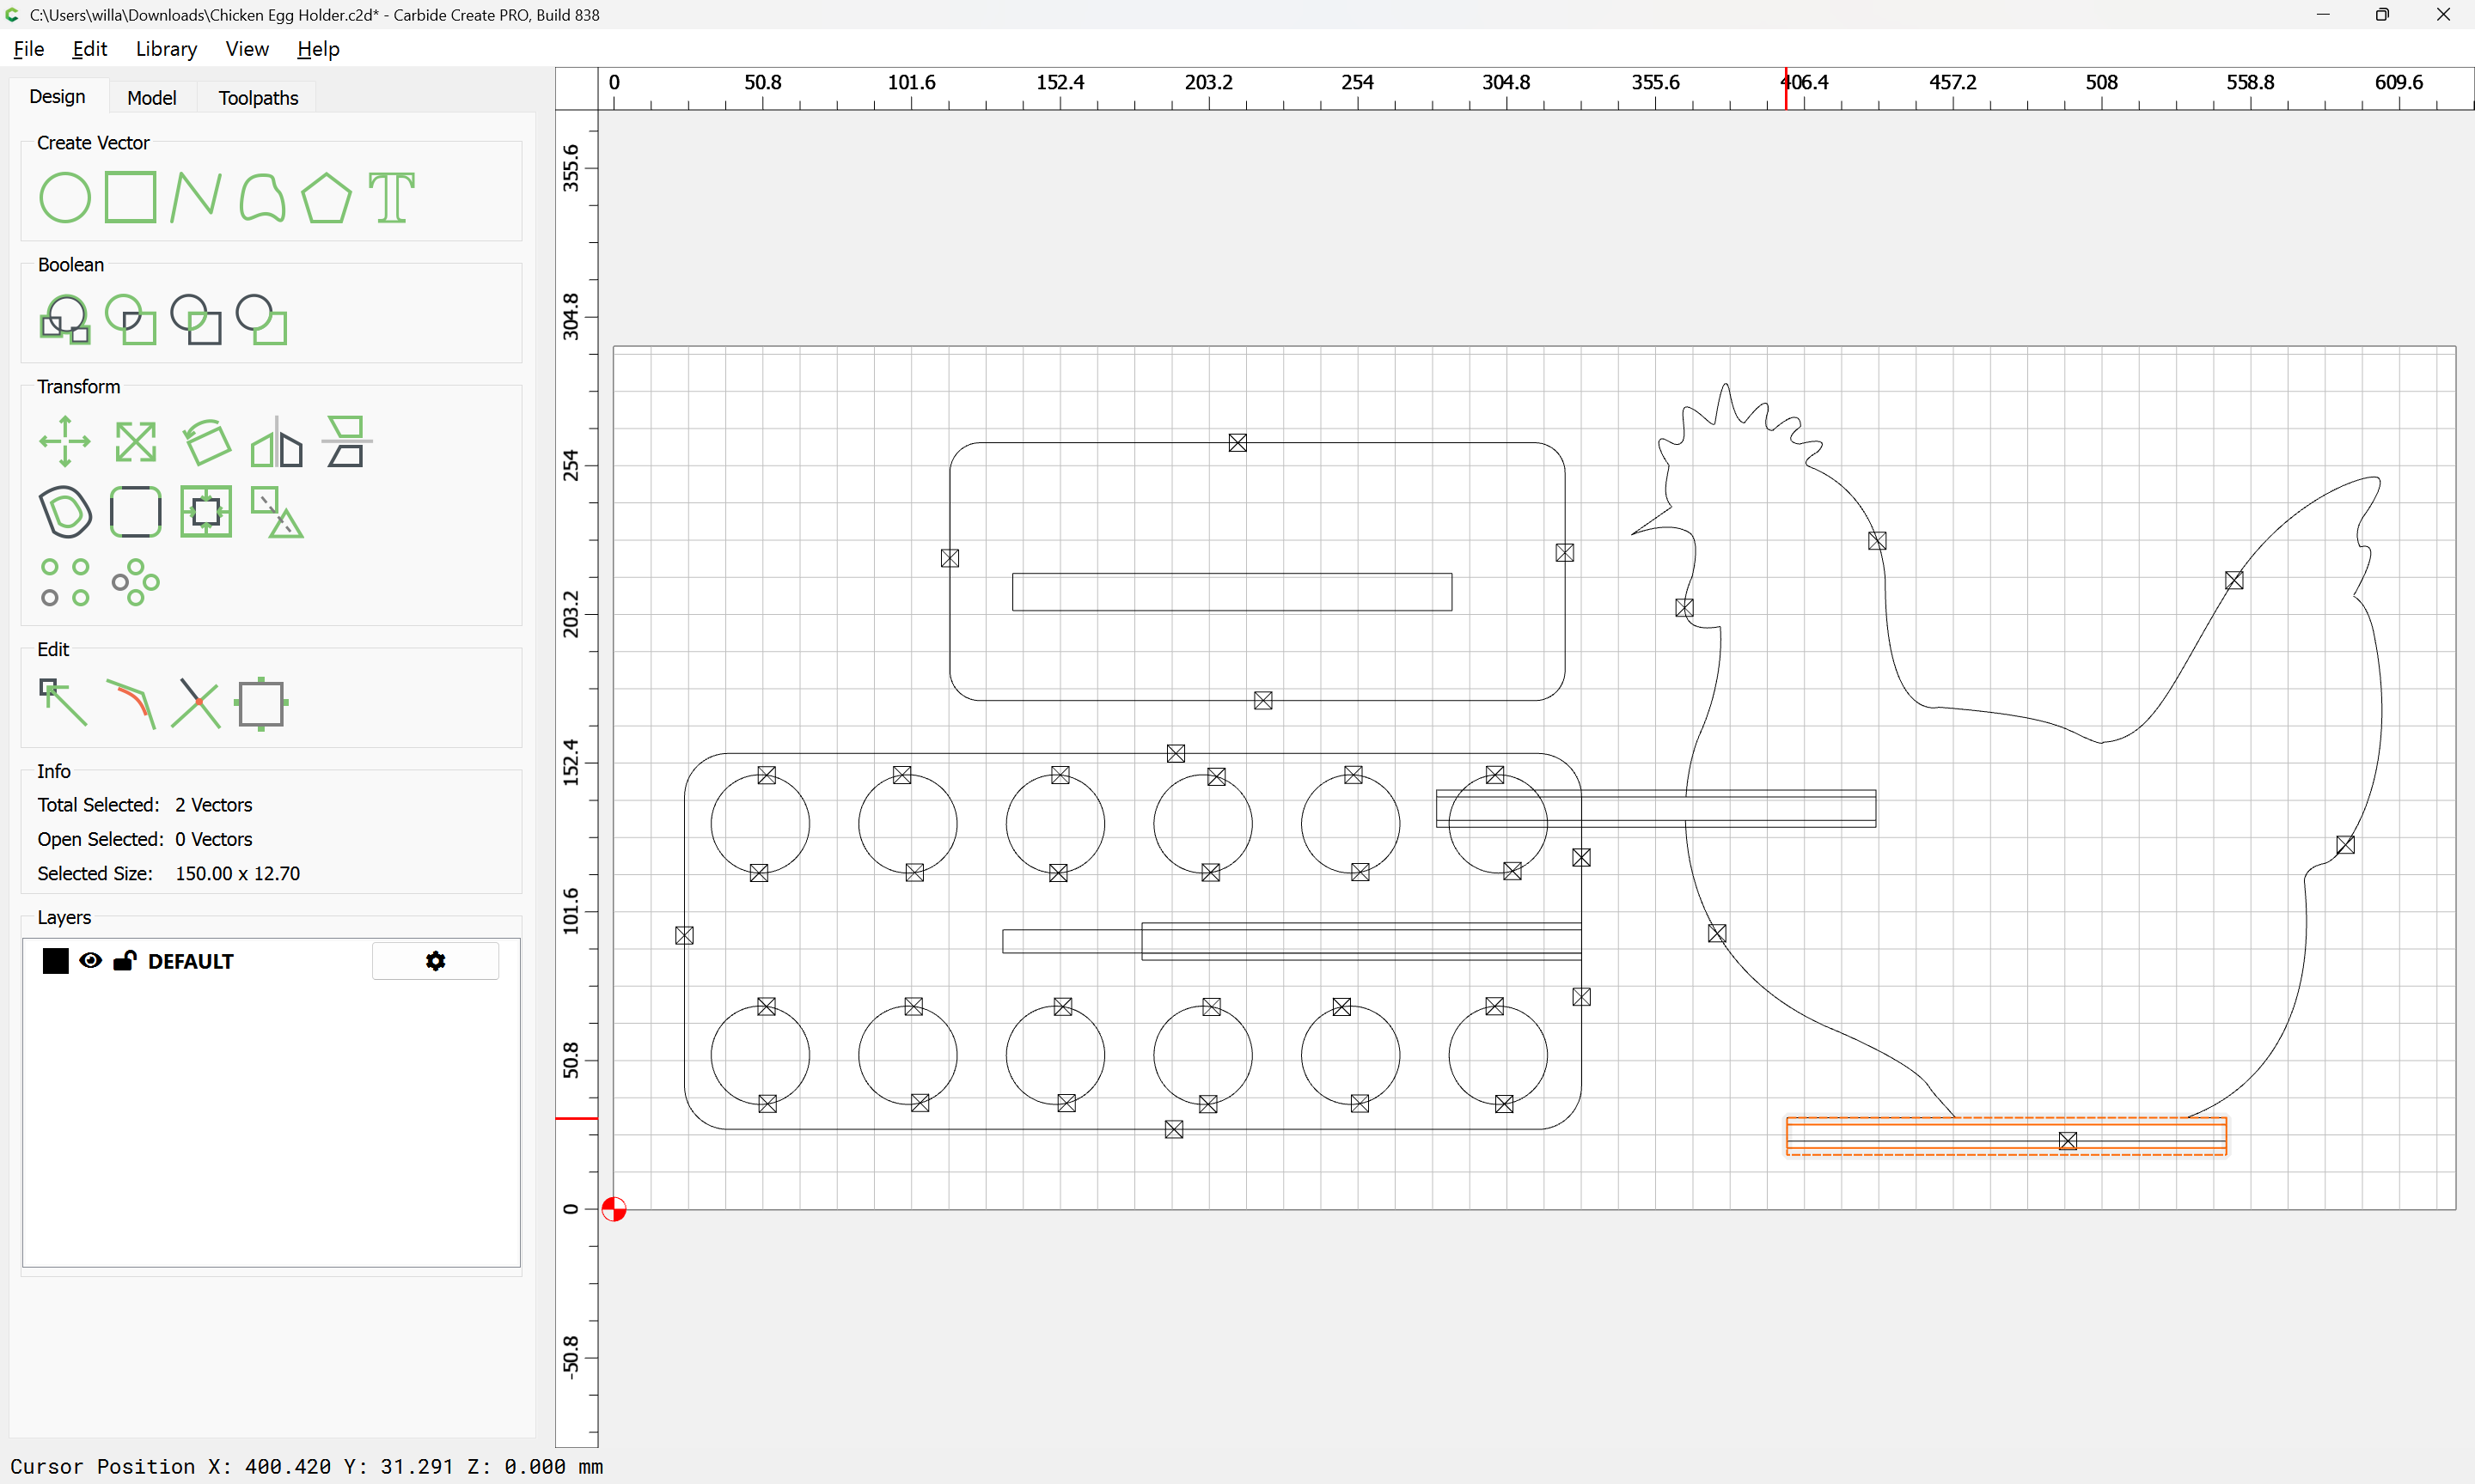This screenshot has height=1484, width=2475.
Task: Choose the Polyline vector tool
Action: (195, 197)
